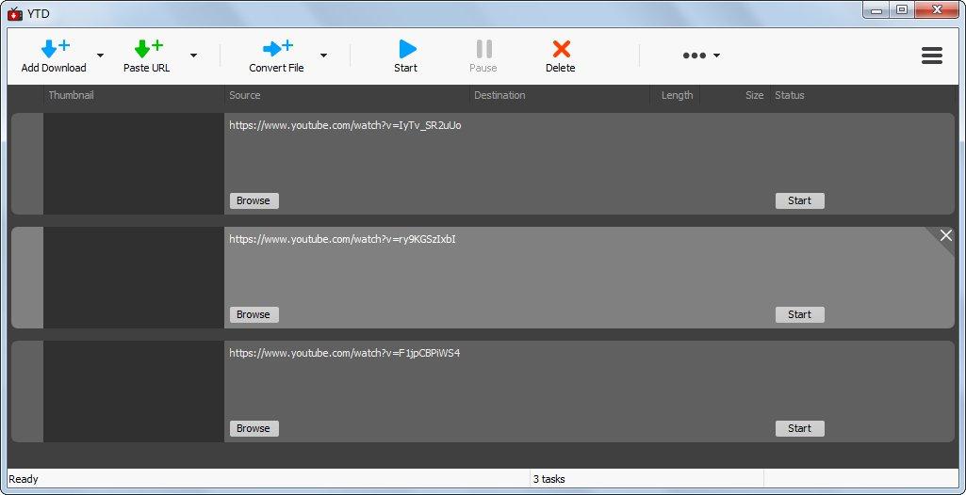Browse destination for ry9KGSzIxbI download
This screenshot has width=966, height=495.
point(254,314)
